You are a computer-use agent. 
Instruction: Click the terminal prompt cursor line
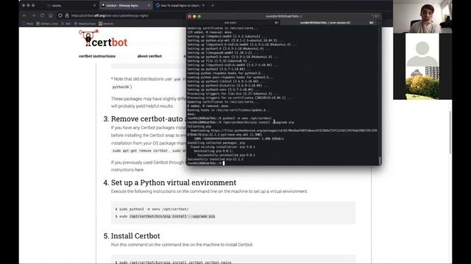(206, 163)
